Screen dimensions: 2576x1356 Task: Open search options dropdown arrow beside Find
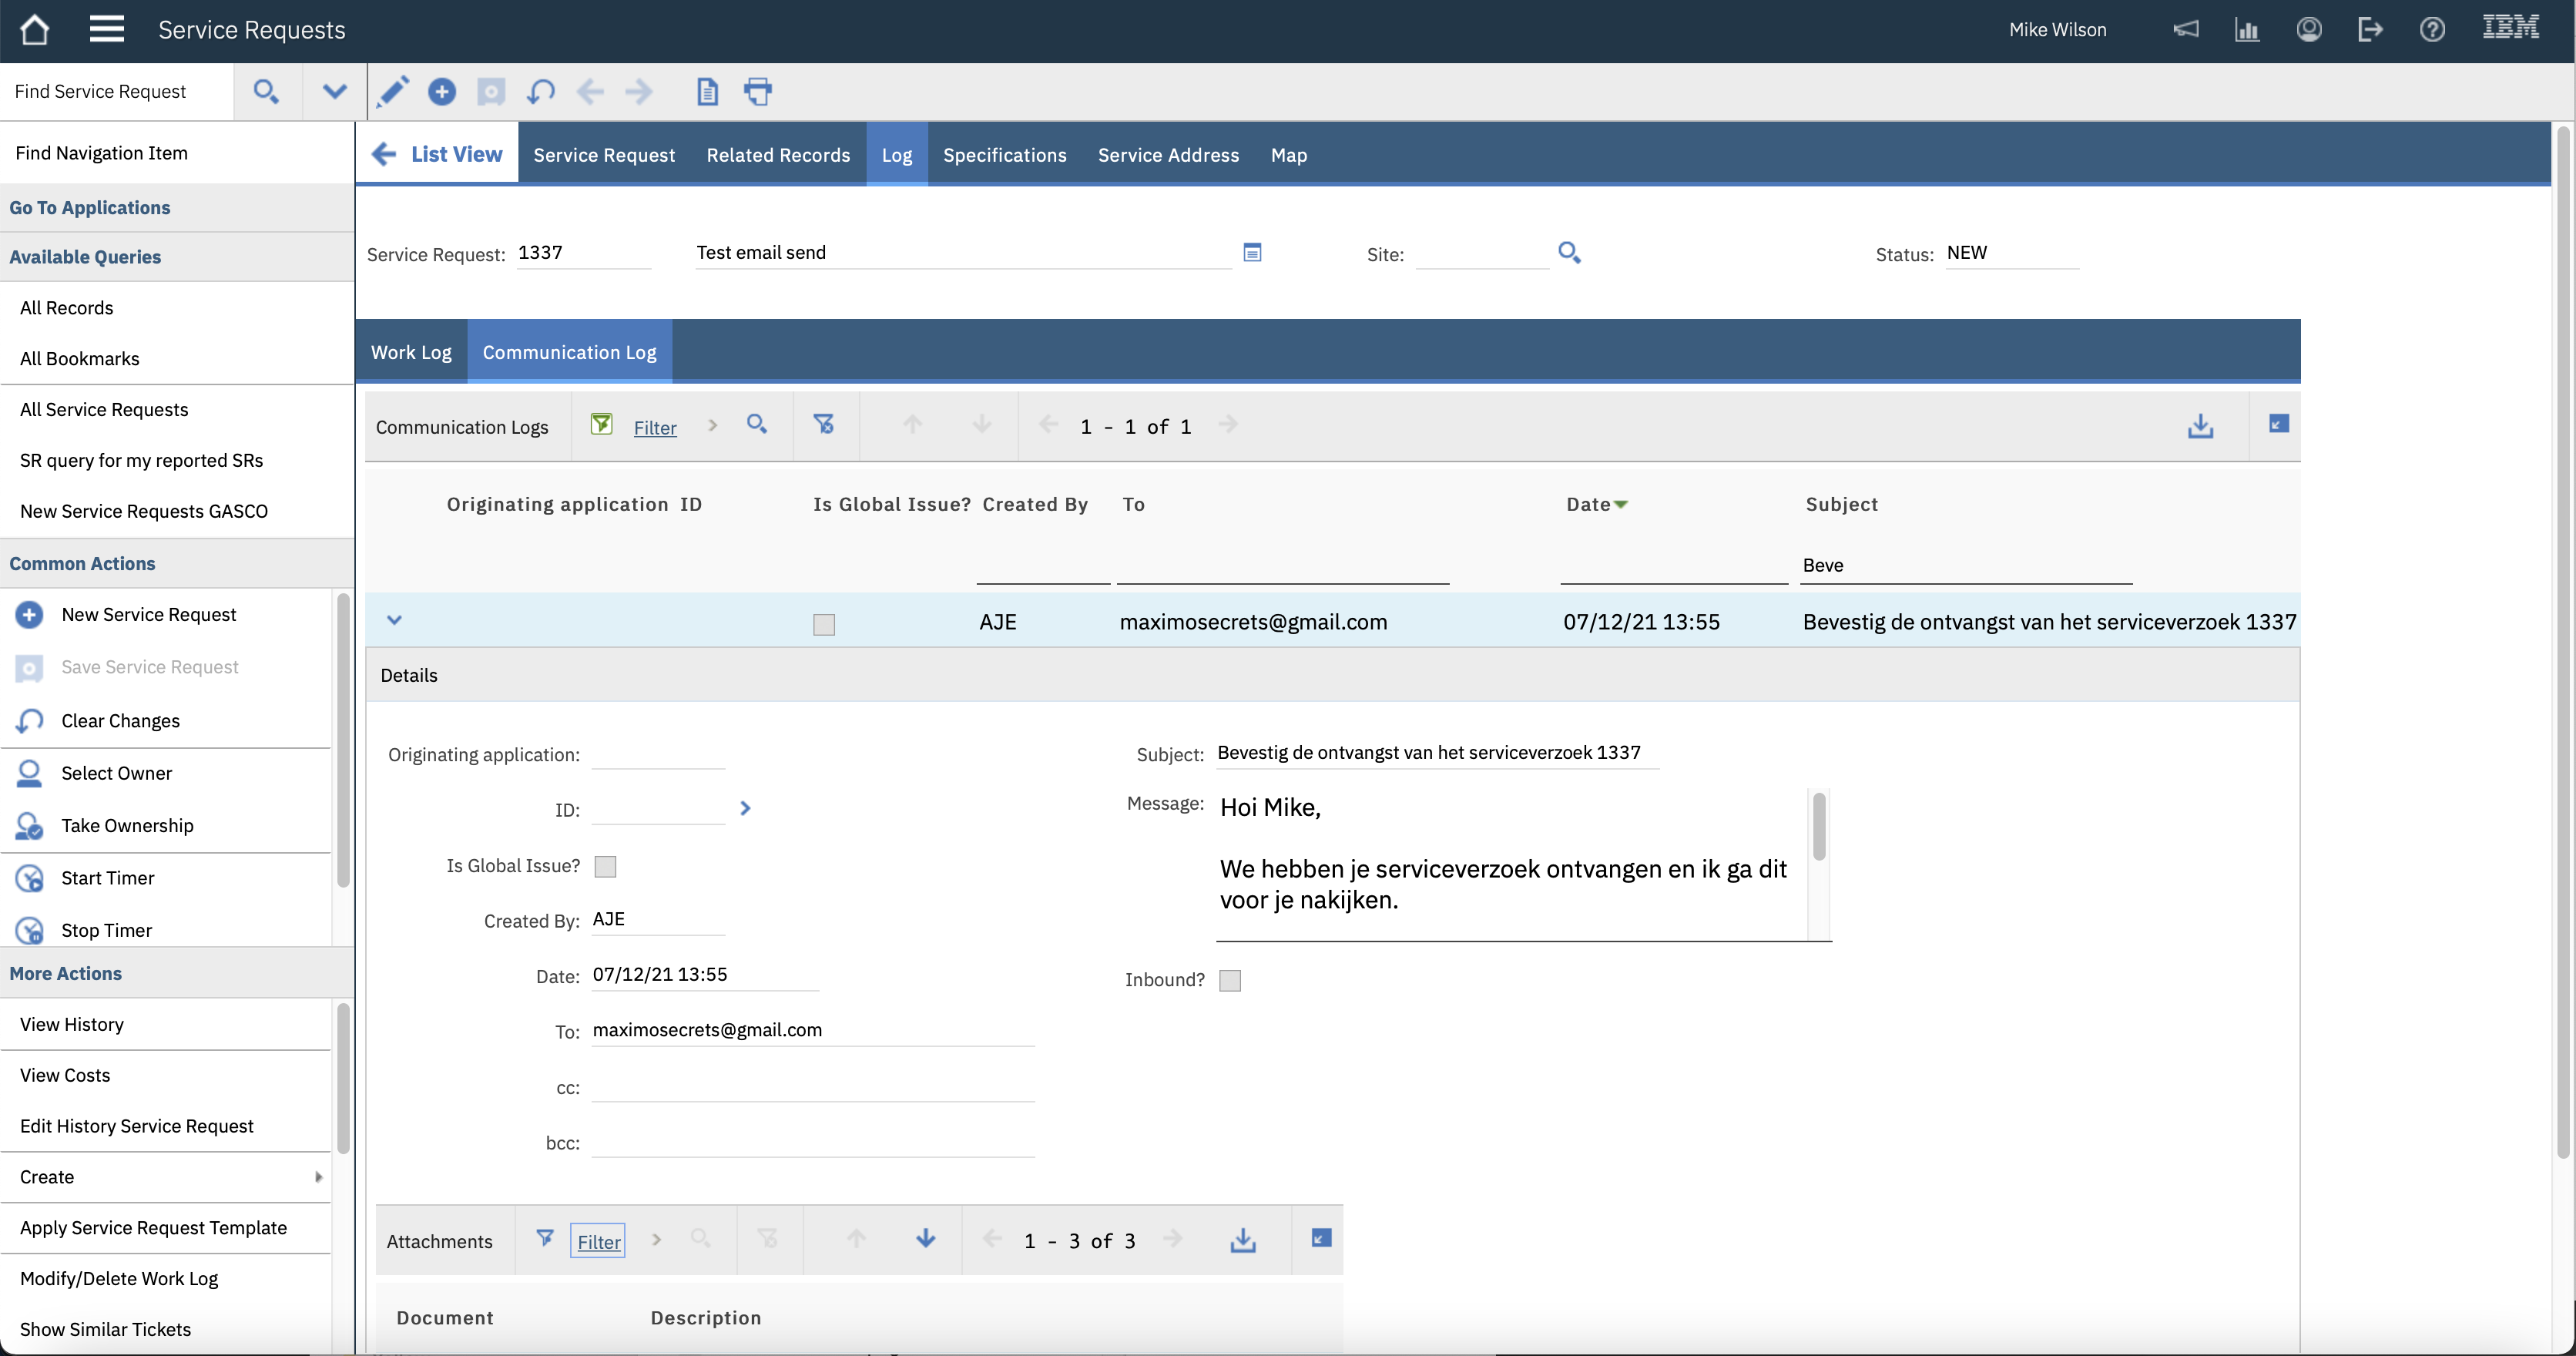point(334,92)
